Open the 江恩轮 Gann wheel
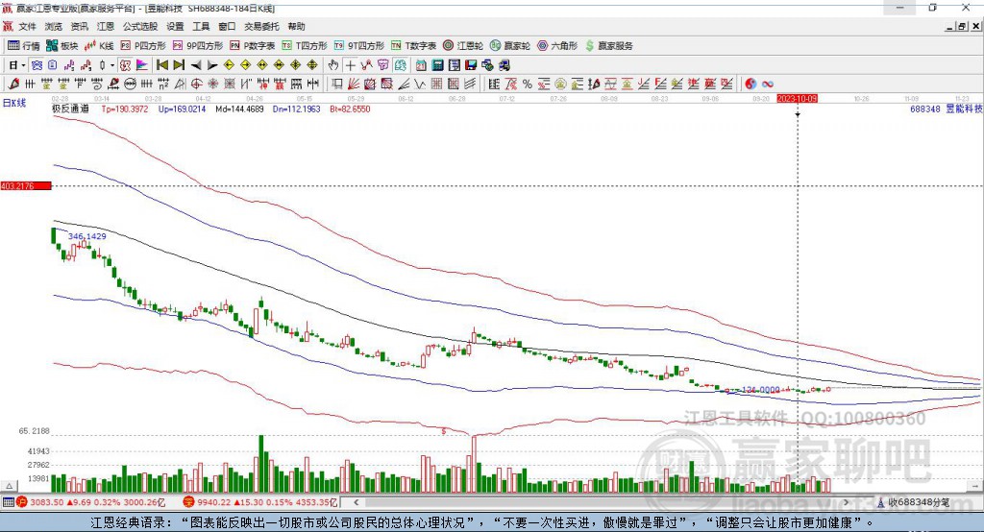984x532 pixels. [x=463, y=46]
